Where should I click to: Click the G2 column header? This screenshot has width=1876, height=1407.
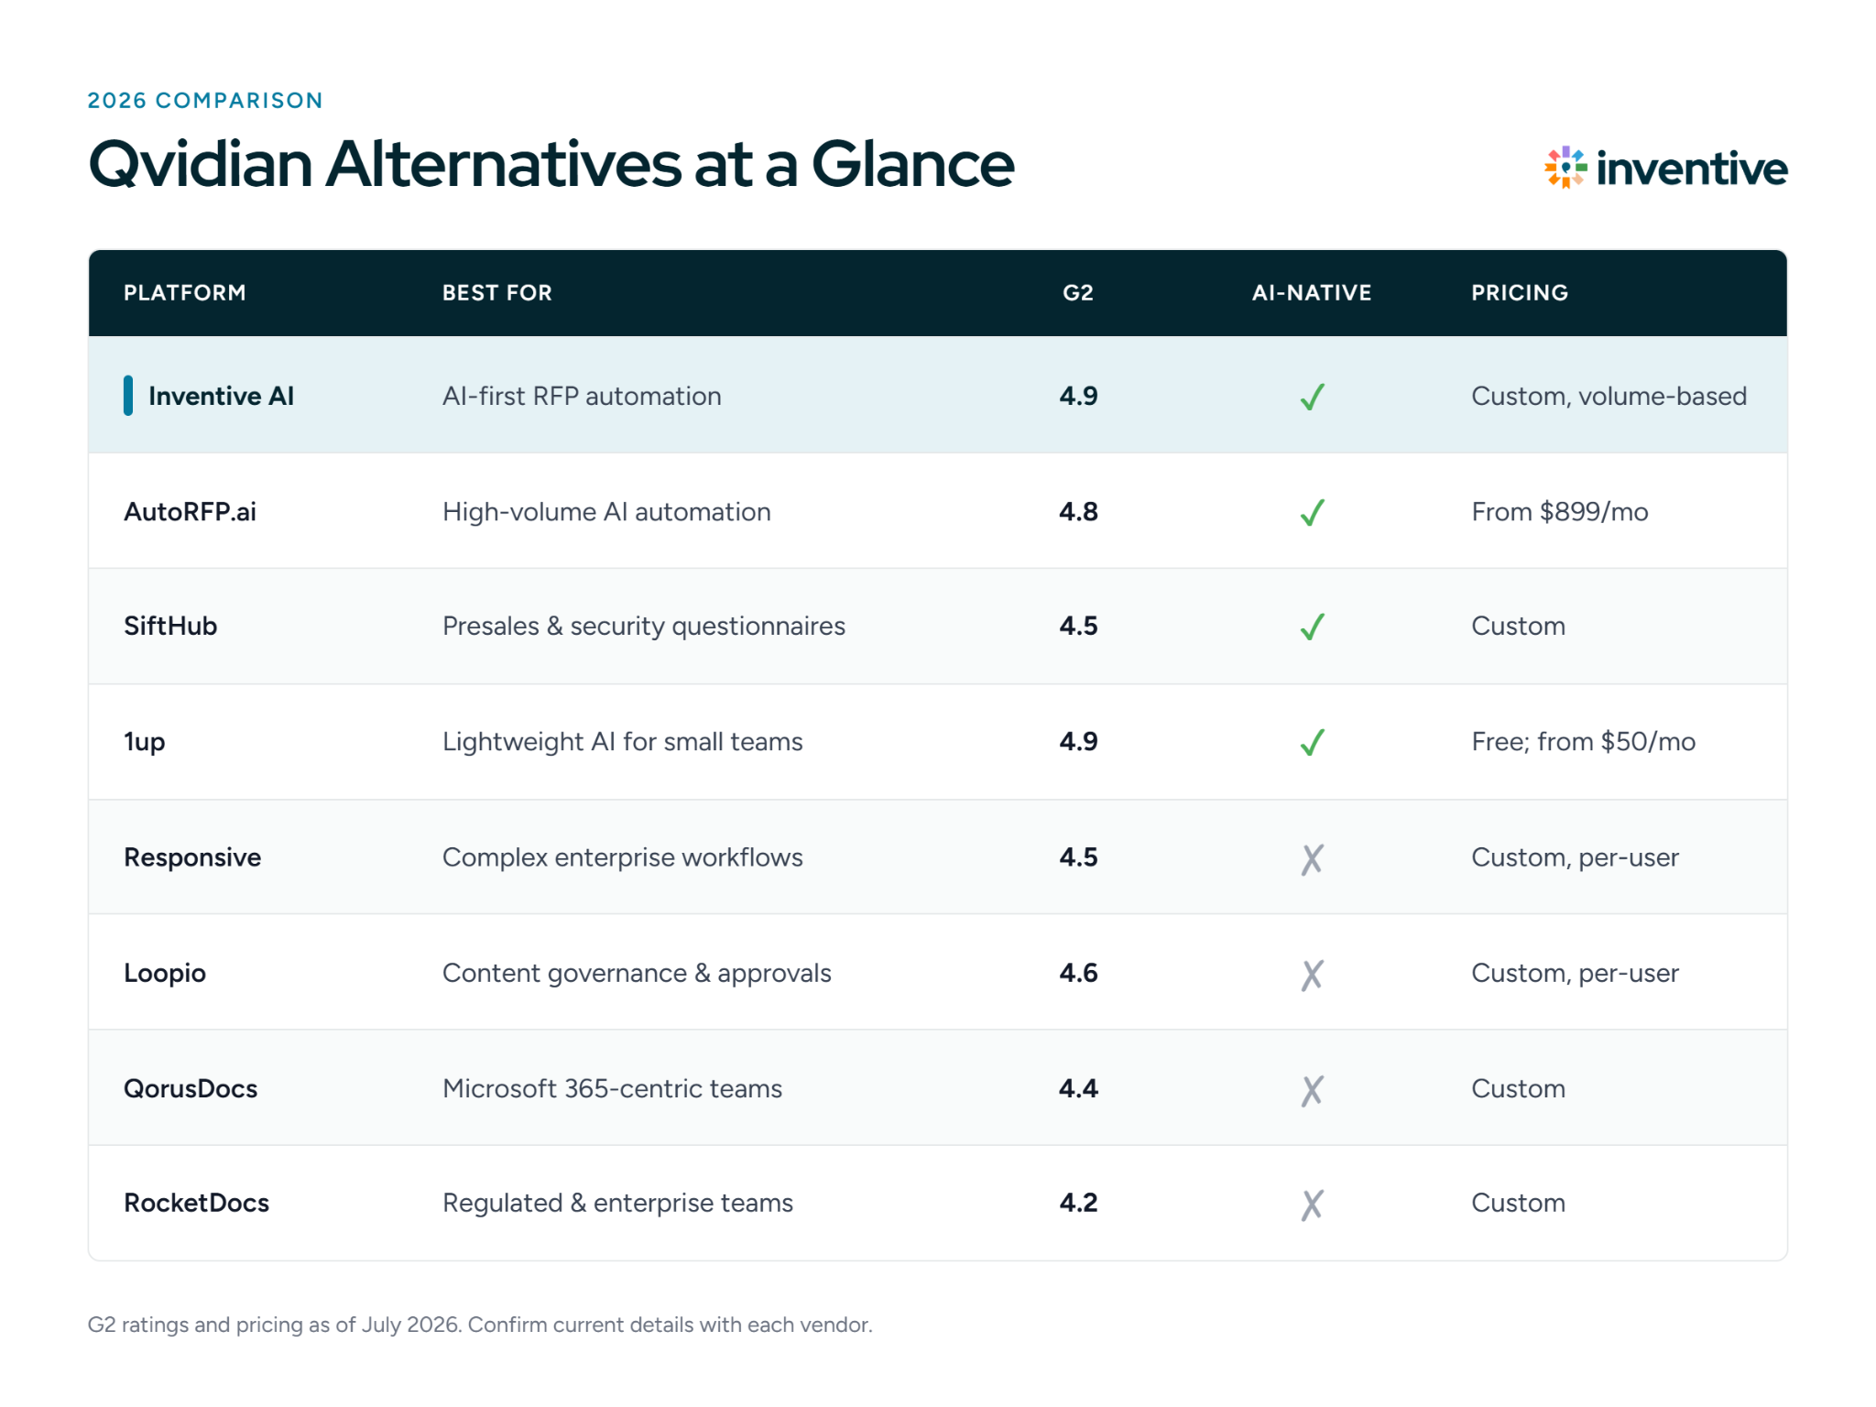[1078, 293]
